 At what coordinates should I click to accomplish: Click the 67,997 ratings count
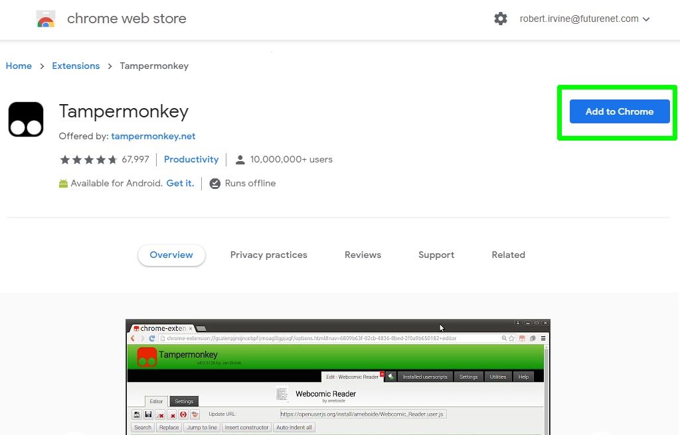tap(135, 159)
